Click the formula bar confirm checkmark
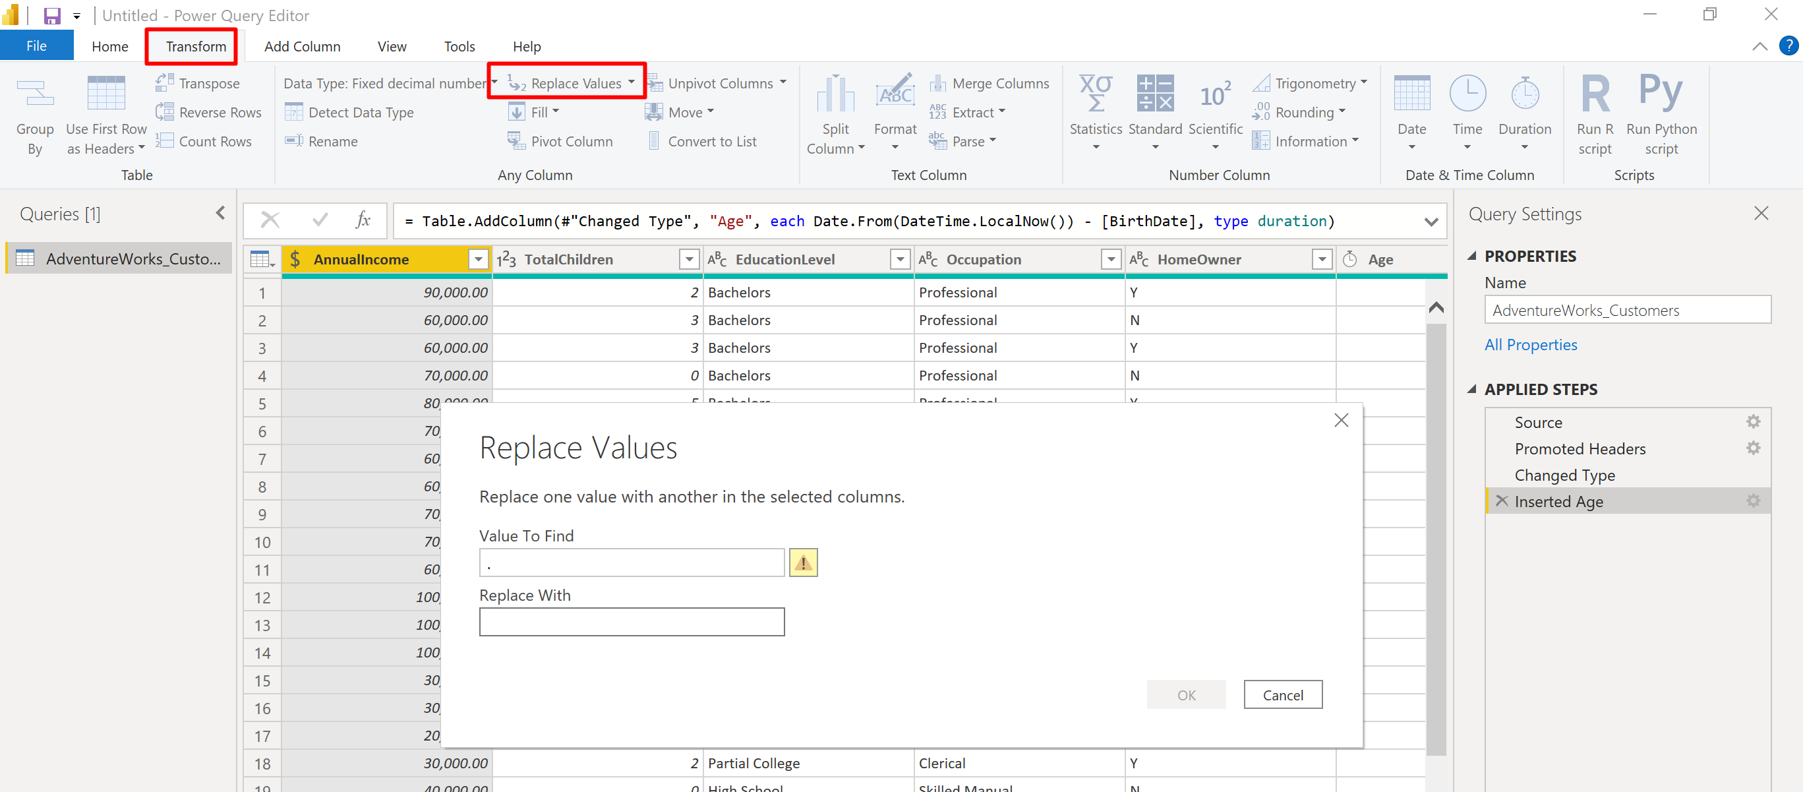 click(x=320, y=220)
